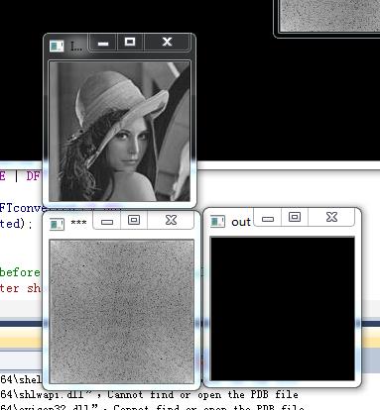The height and width of the screenshot is (410, 380).
Task: Click 'Cannot find or open the PDB file' line
Action: click(203, 394)
